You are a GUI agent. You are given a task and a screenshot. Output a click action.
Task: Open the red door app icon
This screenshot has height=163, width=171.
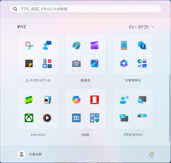pyautogui.click(x=95, y=100)
